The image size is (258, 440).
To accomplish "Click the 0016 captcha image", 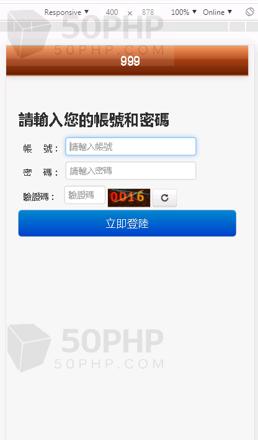I will (x=129, y=198).
